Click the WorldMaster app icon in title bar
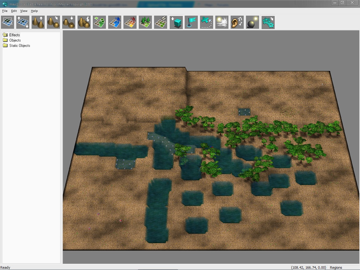Screen dimensions: 360x270 click(x=5, y=4)
